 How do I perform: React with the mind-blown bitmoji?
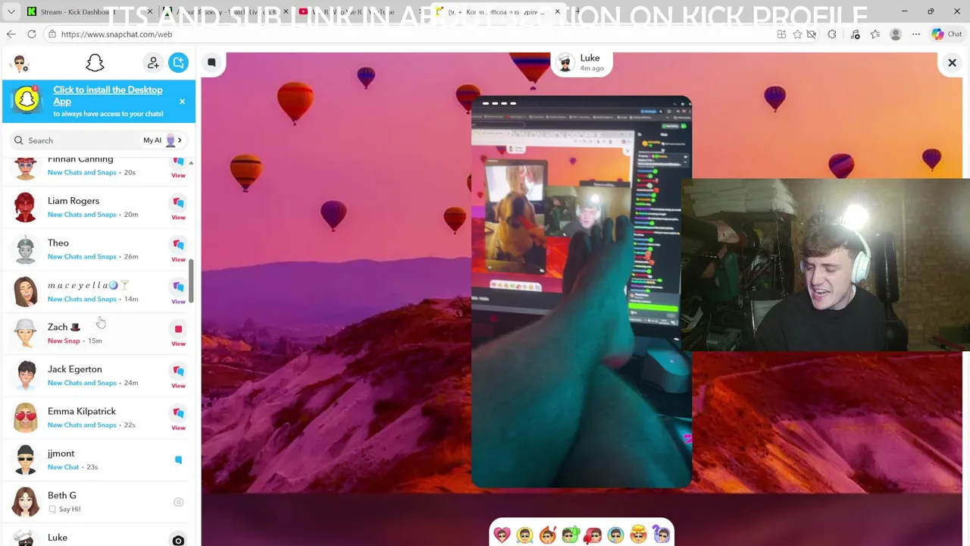[638, 535]
